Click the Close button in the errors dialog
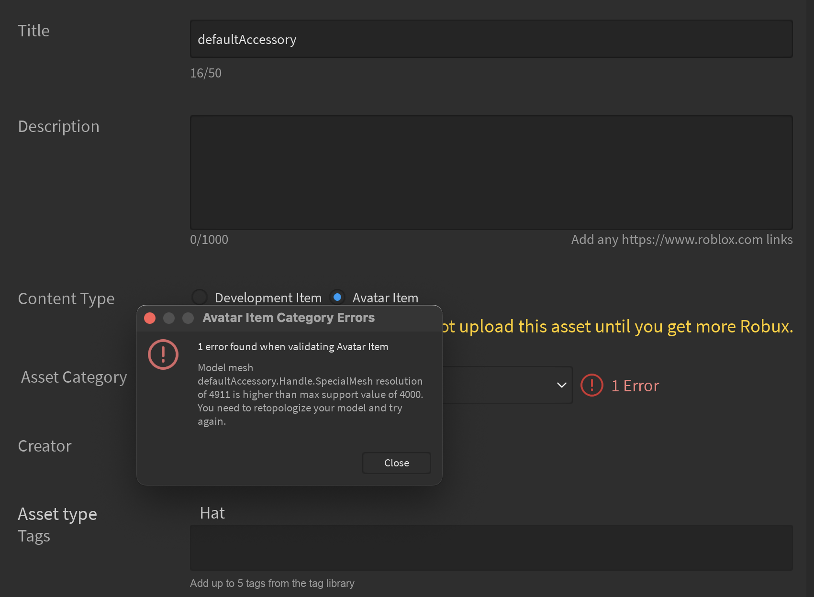Image resolution: width=814 pixels, height=597 pixels. point(396,463)
